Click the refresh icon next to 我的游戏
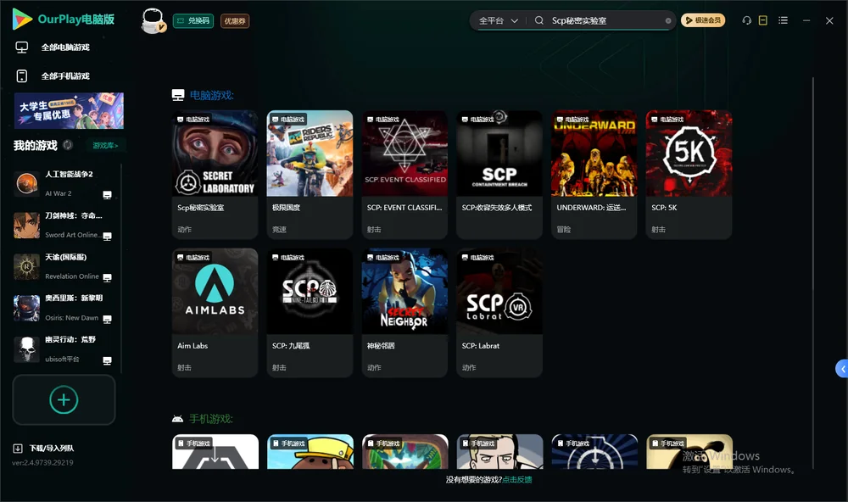 click(x=68, y=145)
